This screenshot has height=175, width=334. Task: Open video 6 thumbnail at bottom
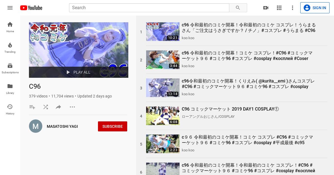click(x=163, y=169)
